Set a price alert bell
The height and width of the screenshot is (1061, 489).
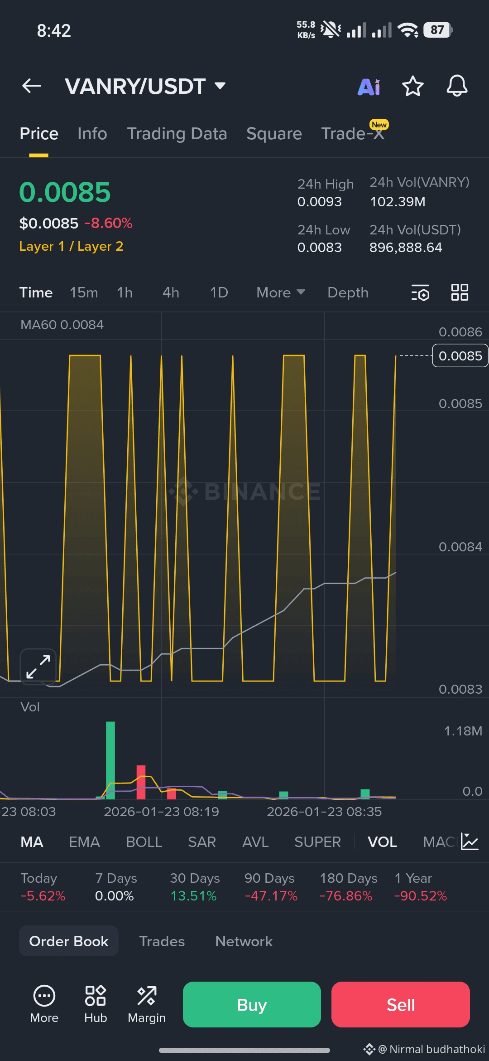point(457,86)
